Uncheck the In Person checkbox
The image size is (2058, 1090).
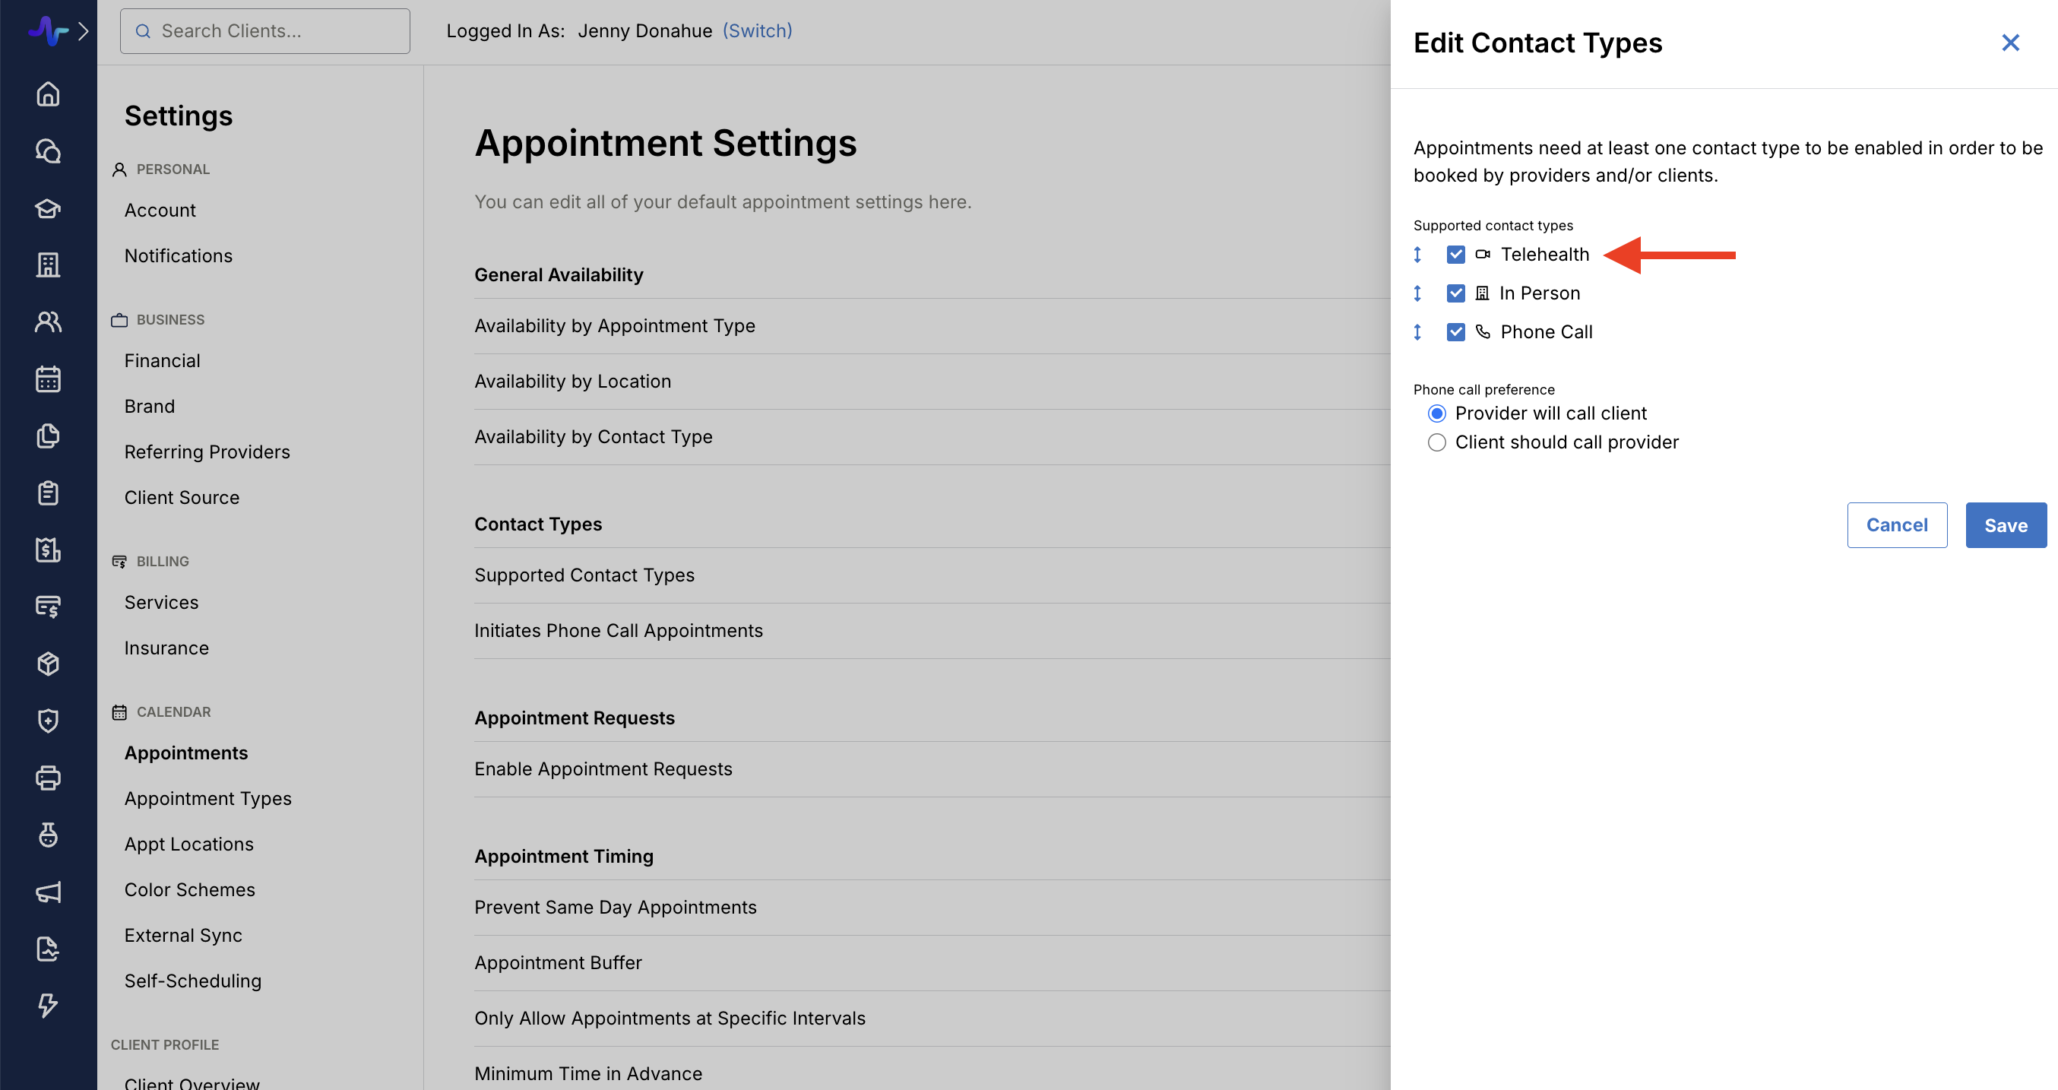1455,293
